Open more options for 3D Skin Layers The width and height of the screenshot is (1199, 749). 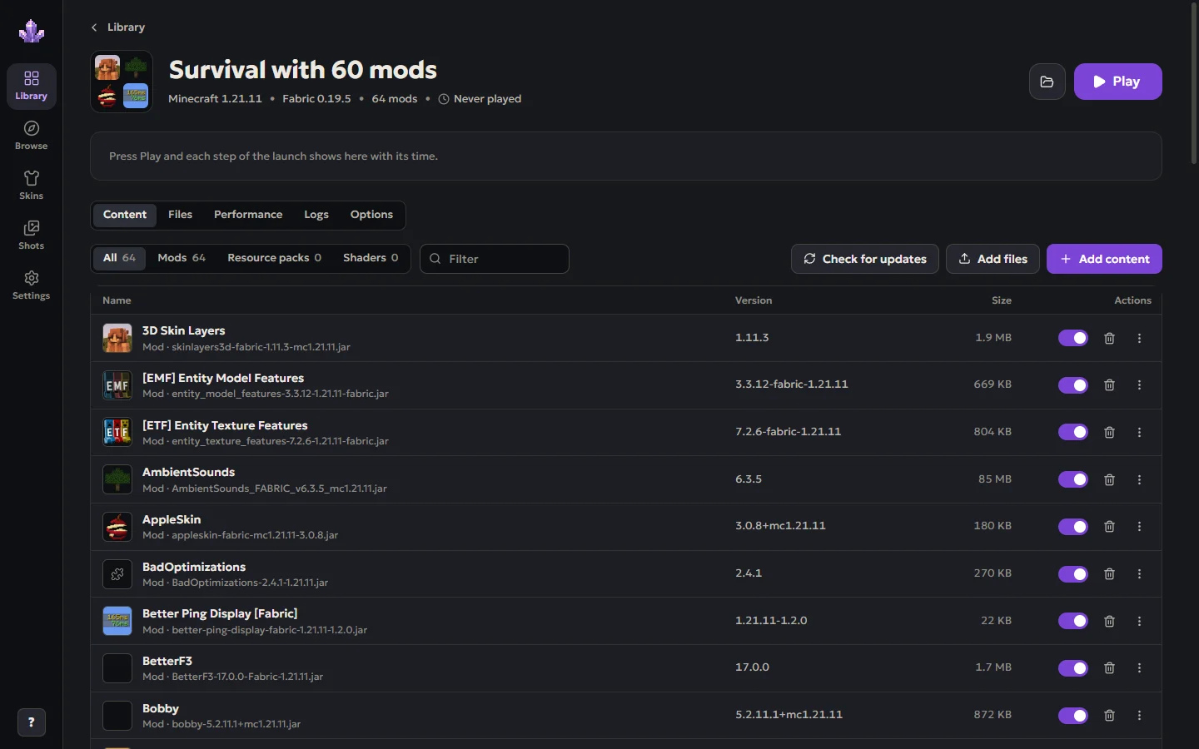(x=1140, y=338)
